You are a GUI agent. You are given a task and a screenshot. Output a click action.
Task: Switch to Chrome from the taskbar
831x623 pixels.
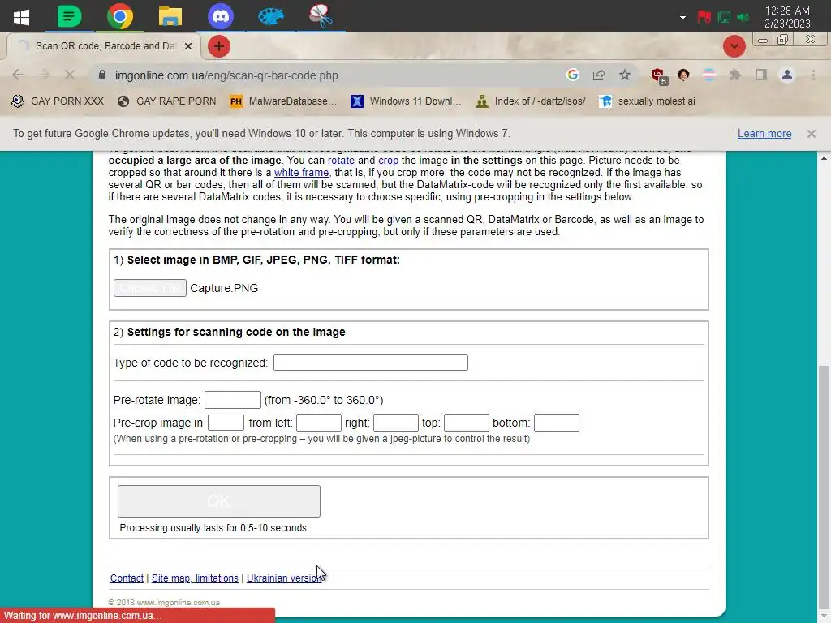tap(120, 16)
